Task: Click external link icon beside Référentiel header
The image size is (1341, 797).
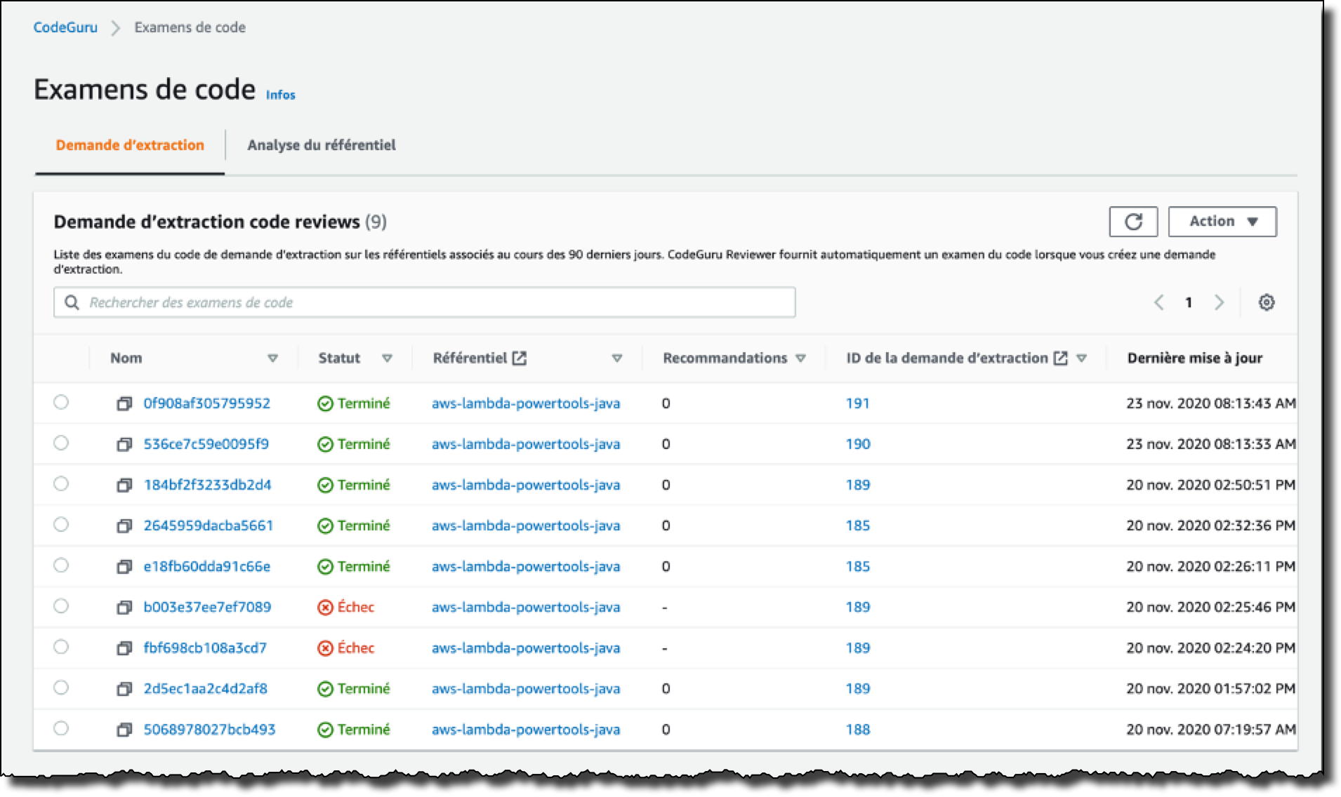Action: [520, 359]
